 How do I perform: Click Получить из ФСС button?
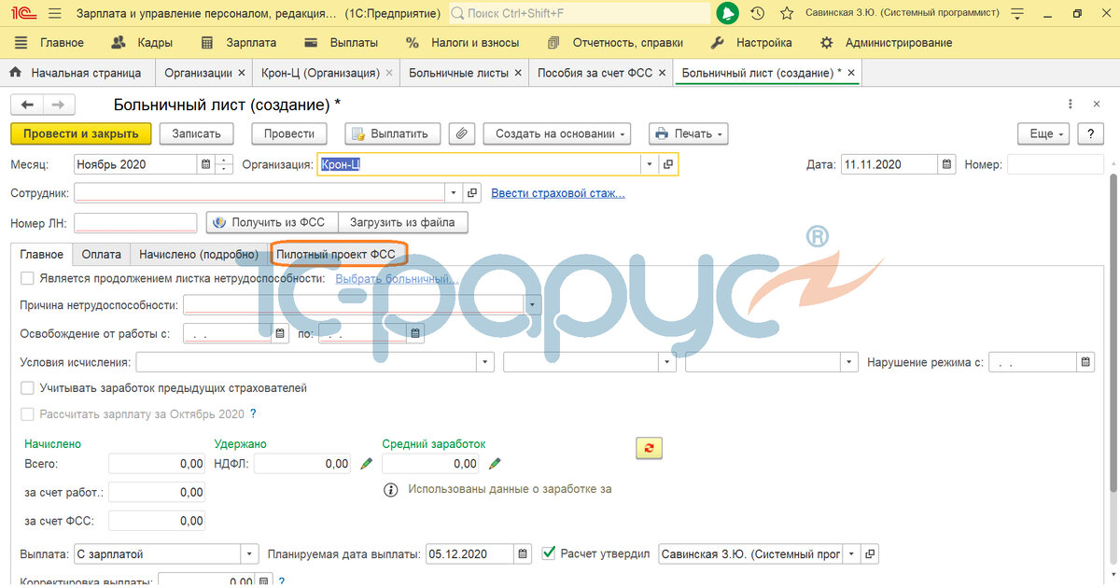click(x=272, y=222)
